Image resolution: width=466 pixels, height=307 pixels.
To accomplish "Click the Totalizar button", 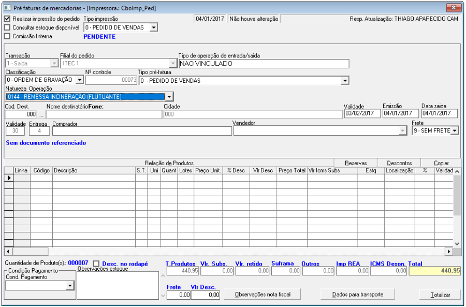I will coord(440,295).
